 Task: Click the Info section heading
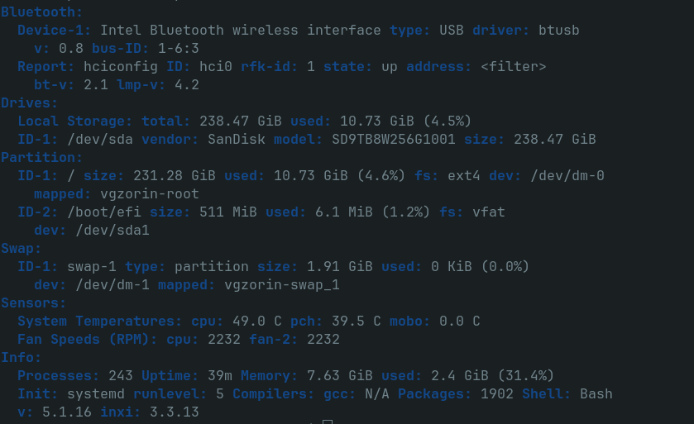point(21,357)
